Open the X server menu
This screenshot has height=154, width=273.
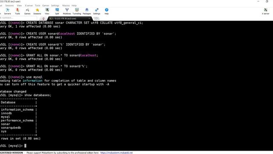click(29, 6)
